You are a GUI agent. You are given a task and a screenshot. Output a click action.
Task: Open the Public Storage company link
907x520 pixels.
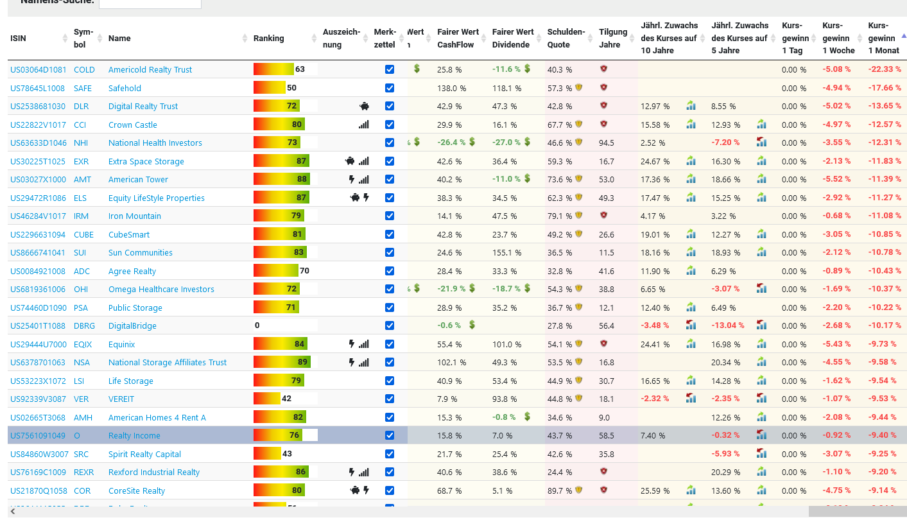tap(135, 308)
